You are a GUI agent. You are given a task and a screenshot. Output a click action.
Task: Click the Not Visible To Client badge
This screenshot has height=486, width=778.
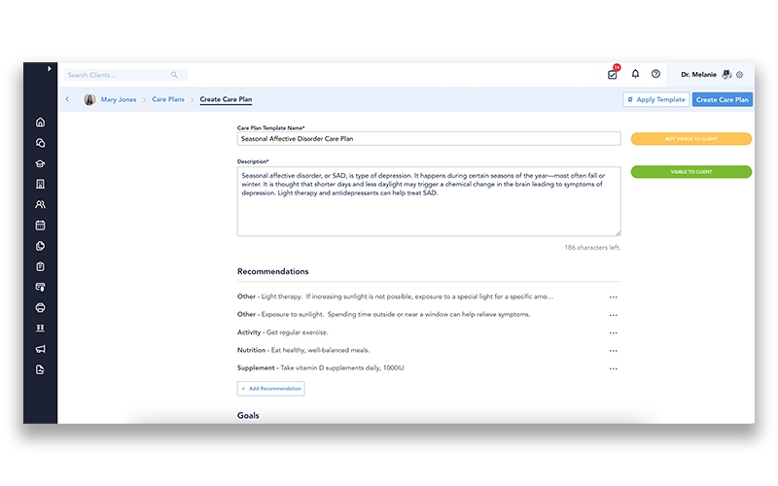coord(691,139)
